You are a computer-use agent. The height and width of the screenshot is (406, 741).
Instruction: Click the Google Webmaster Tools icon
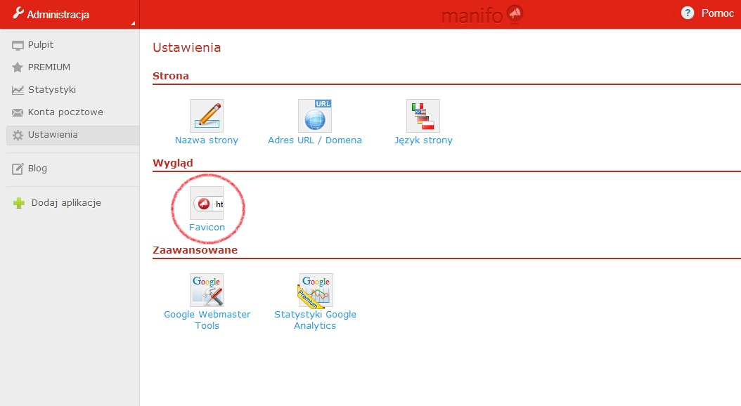(x=207, y=290)
